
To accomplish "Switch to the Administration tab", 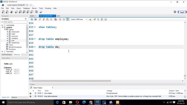I will pyautogui.click(x=7, y=55).
